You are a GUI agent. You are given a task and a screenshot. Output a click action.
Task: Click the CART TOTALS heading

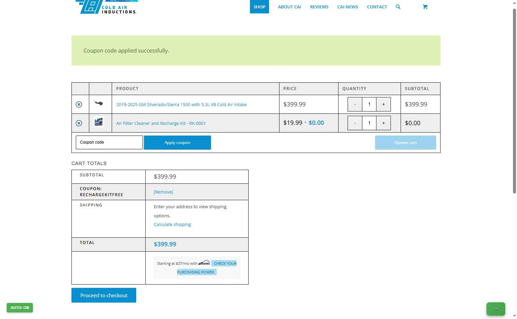click(x=89, y=163)
